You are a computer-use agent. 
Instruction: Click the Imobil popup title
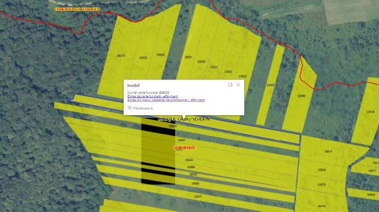tap(134, 86)
